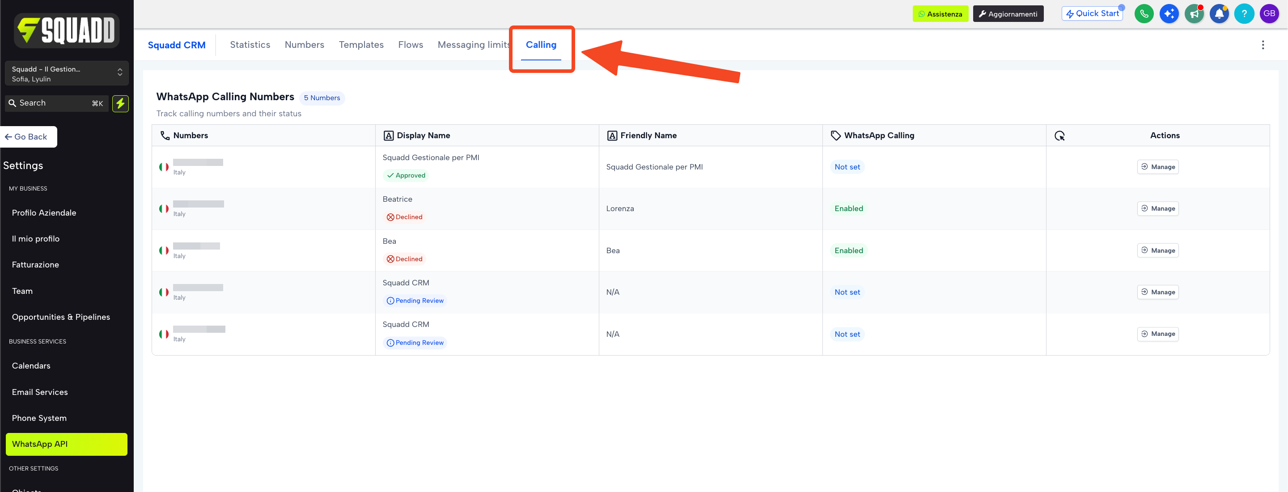Manage the Squadd Gestionale per PMI number

click(1157, 167)
